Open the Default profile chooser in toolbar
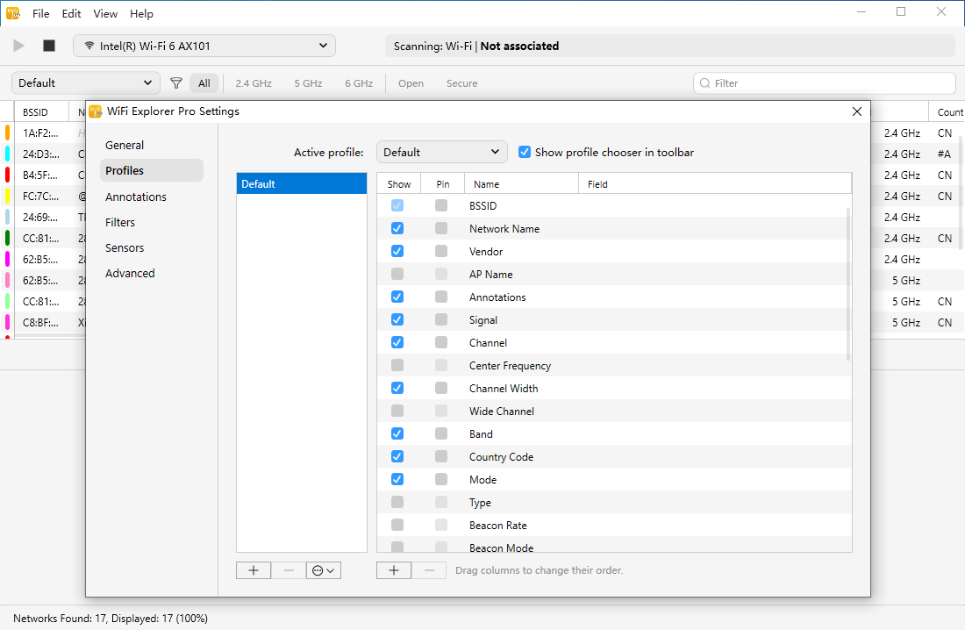This screenshot has height=630, width=965. [x=86, y=83]
